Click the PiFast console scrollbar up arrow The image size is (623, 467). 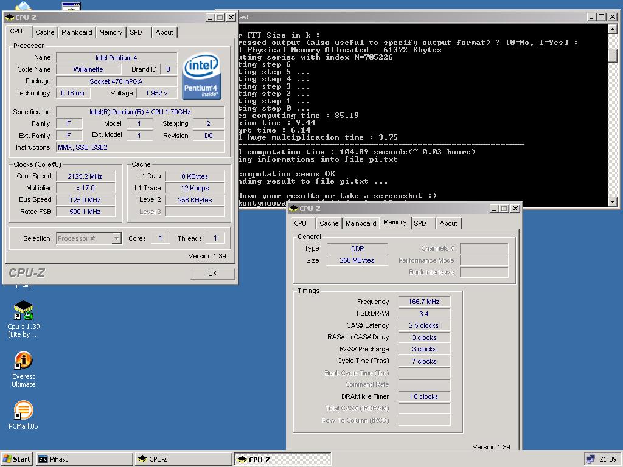pos(612,29)
